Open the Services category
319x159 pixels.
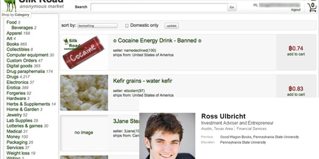(x=15, y=148)
